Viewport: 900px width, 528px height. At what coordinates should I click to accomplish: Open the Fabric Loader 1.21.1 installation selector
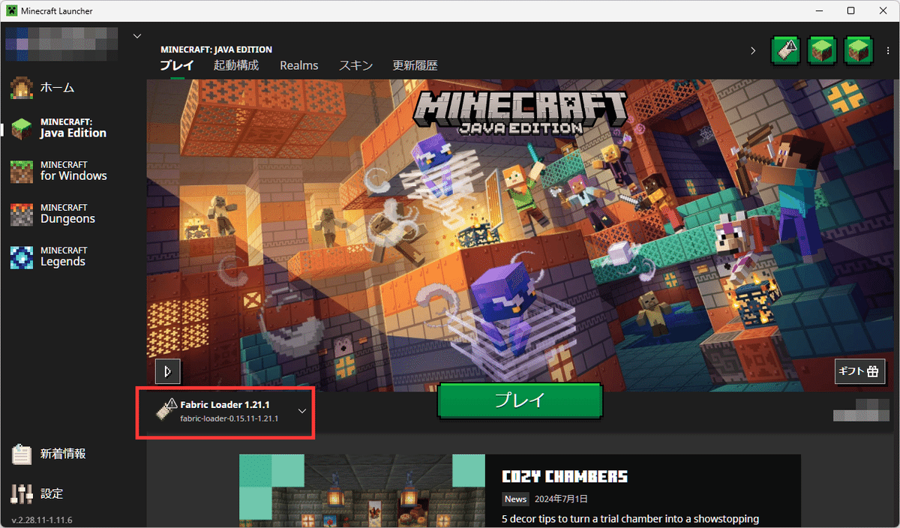pos(226,411)
